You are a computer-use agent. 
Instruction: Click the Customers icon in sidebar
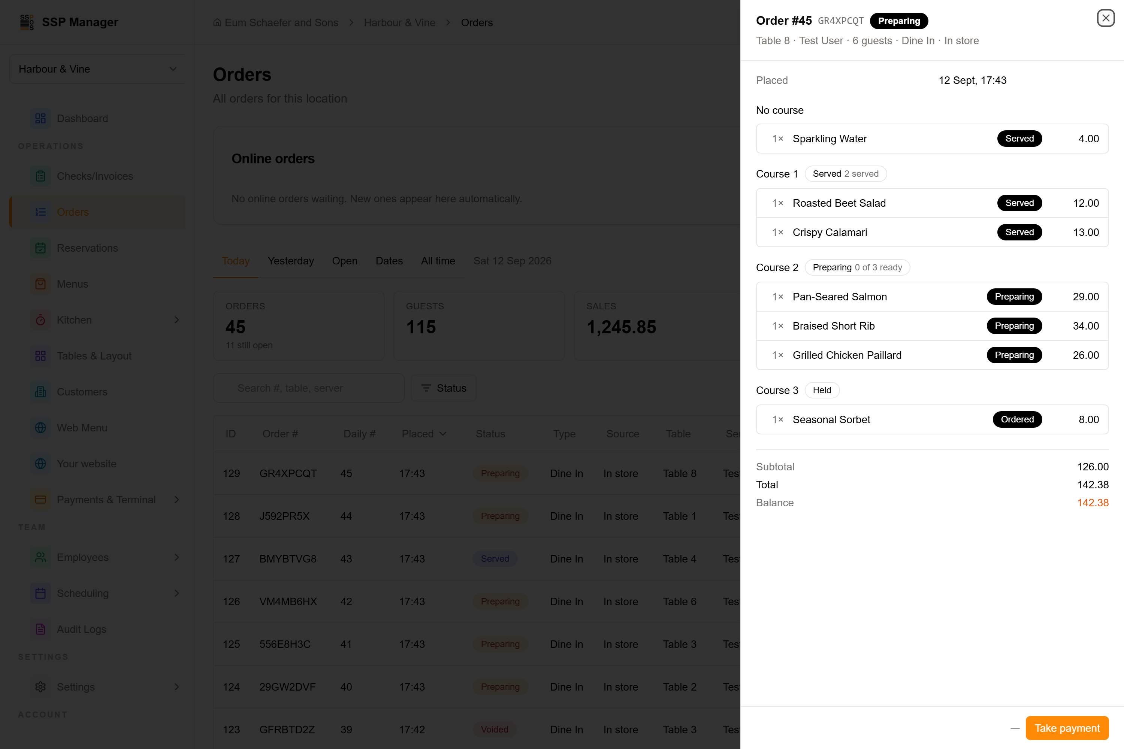point(40,392)
